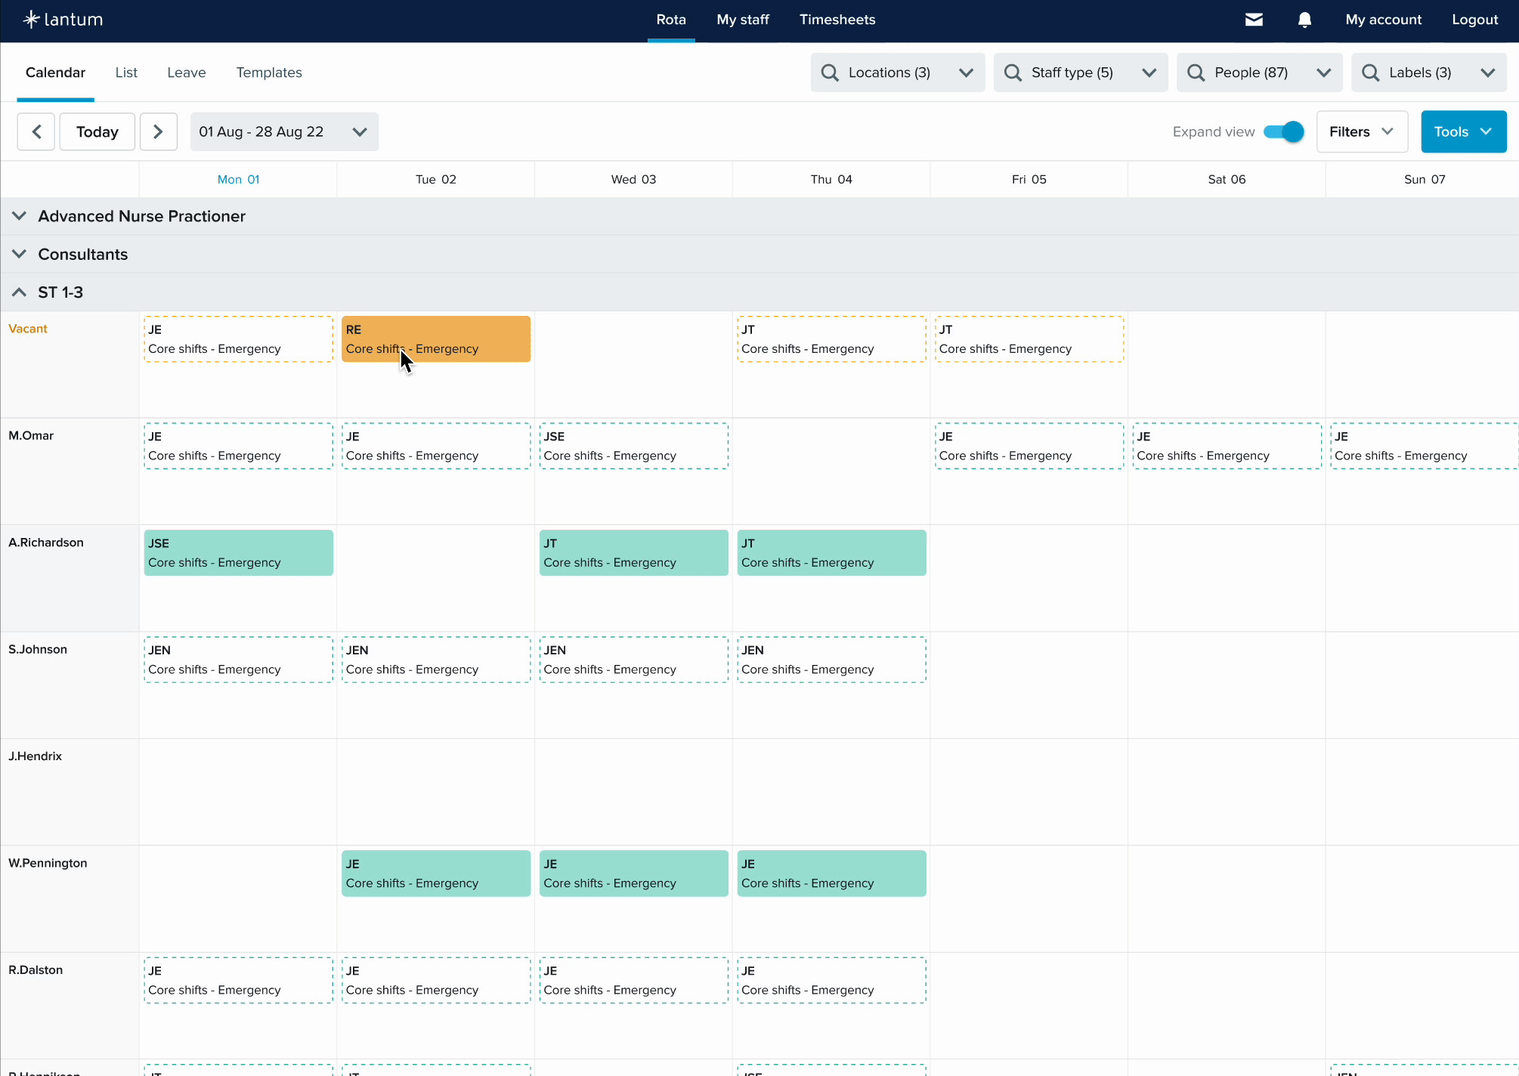Click the Today button
This screenshot has height=1076, width=1519.
coord(96,131)
